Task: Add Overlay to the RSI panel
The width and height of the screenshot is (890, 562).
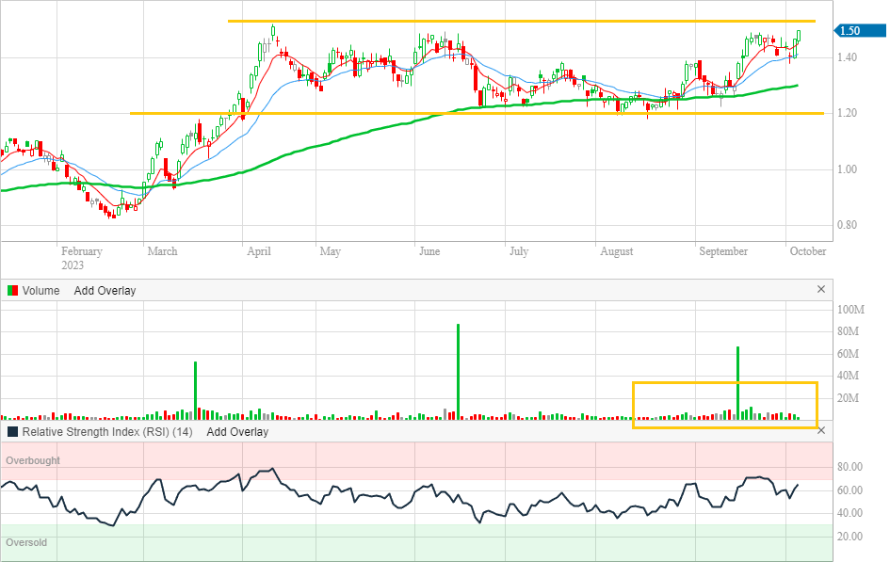Action: pos(237,432)
